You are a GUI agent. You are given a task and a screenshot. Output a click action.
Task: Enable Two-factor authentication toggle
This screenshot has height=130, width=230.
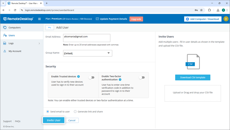[x=142, y=77]
